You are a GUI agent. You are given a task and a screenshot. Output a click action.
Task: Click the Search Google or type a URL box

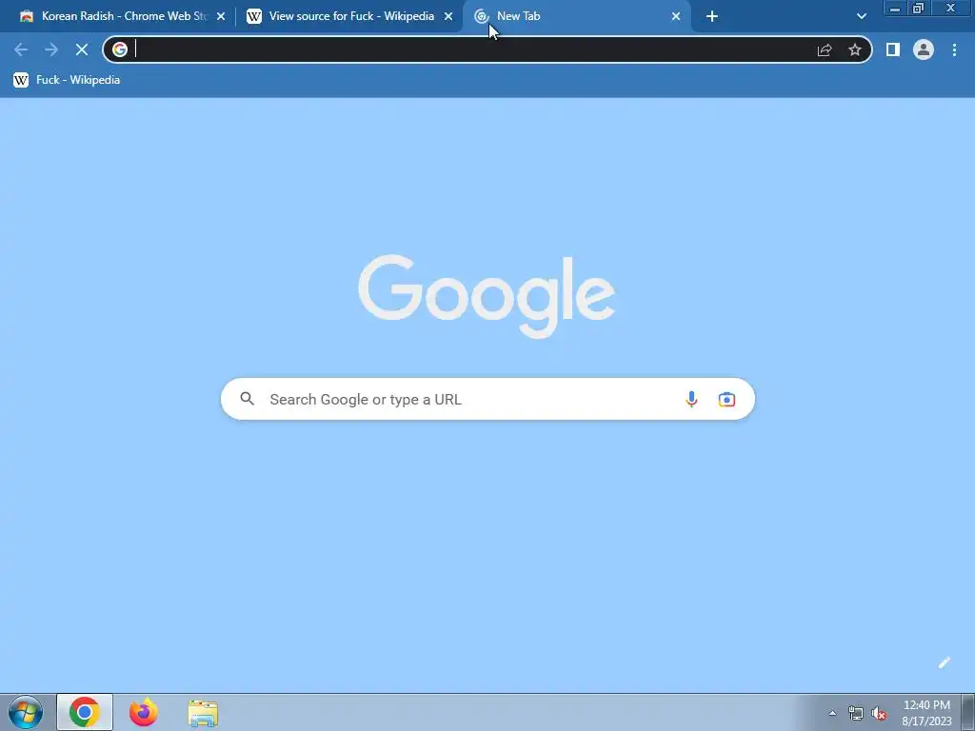[x=487, y=399]
